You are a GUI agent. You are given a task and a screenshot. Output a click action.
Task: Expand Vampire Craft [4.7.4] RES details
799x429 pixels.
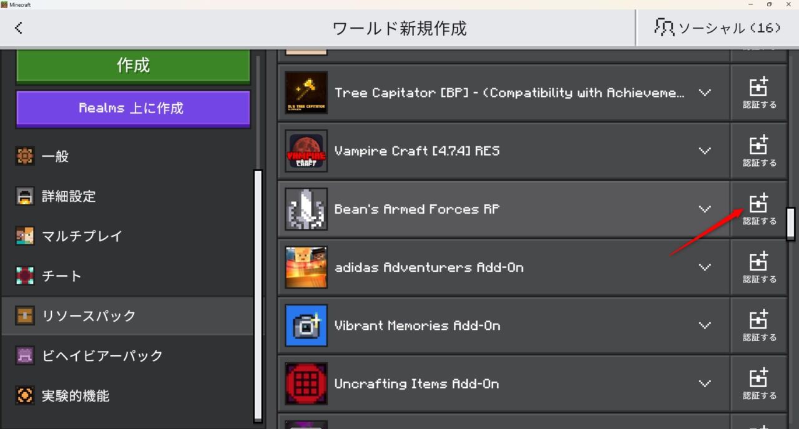[705, 151]
